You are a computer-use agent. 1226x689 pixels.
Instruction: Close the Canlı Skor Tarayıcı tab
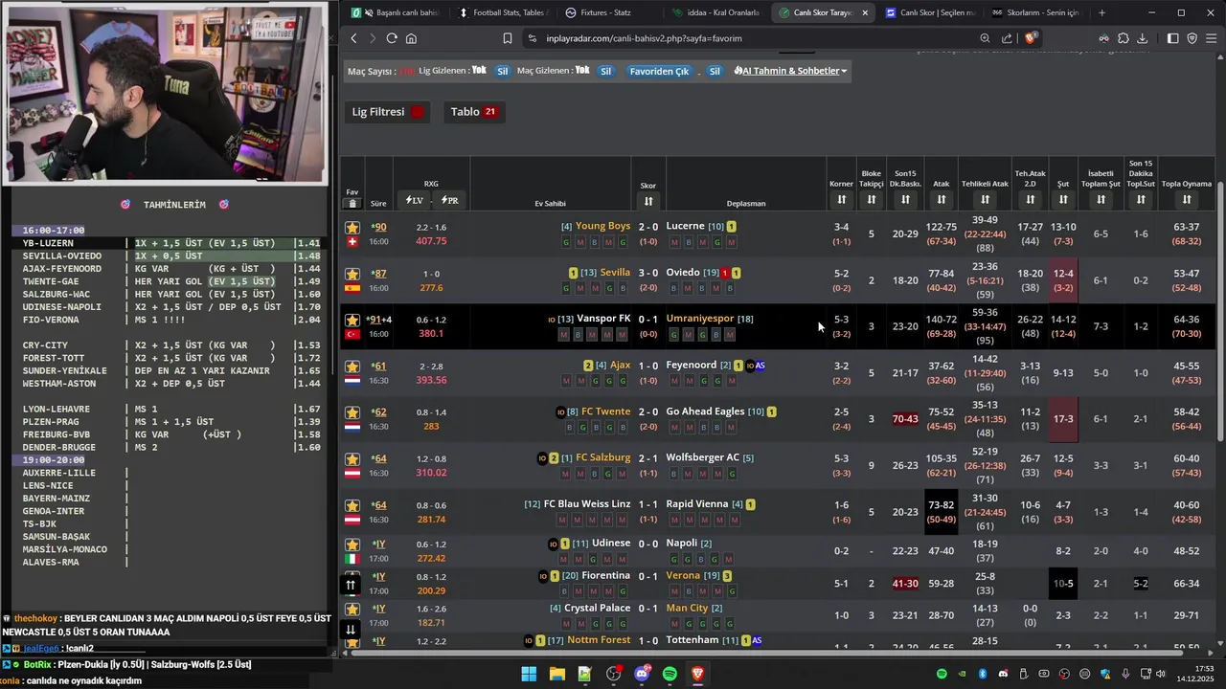865,12
